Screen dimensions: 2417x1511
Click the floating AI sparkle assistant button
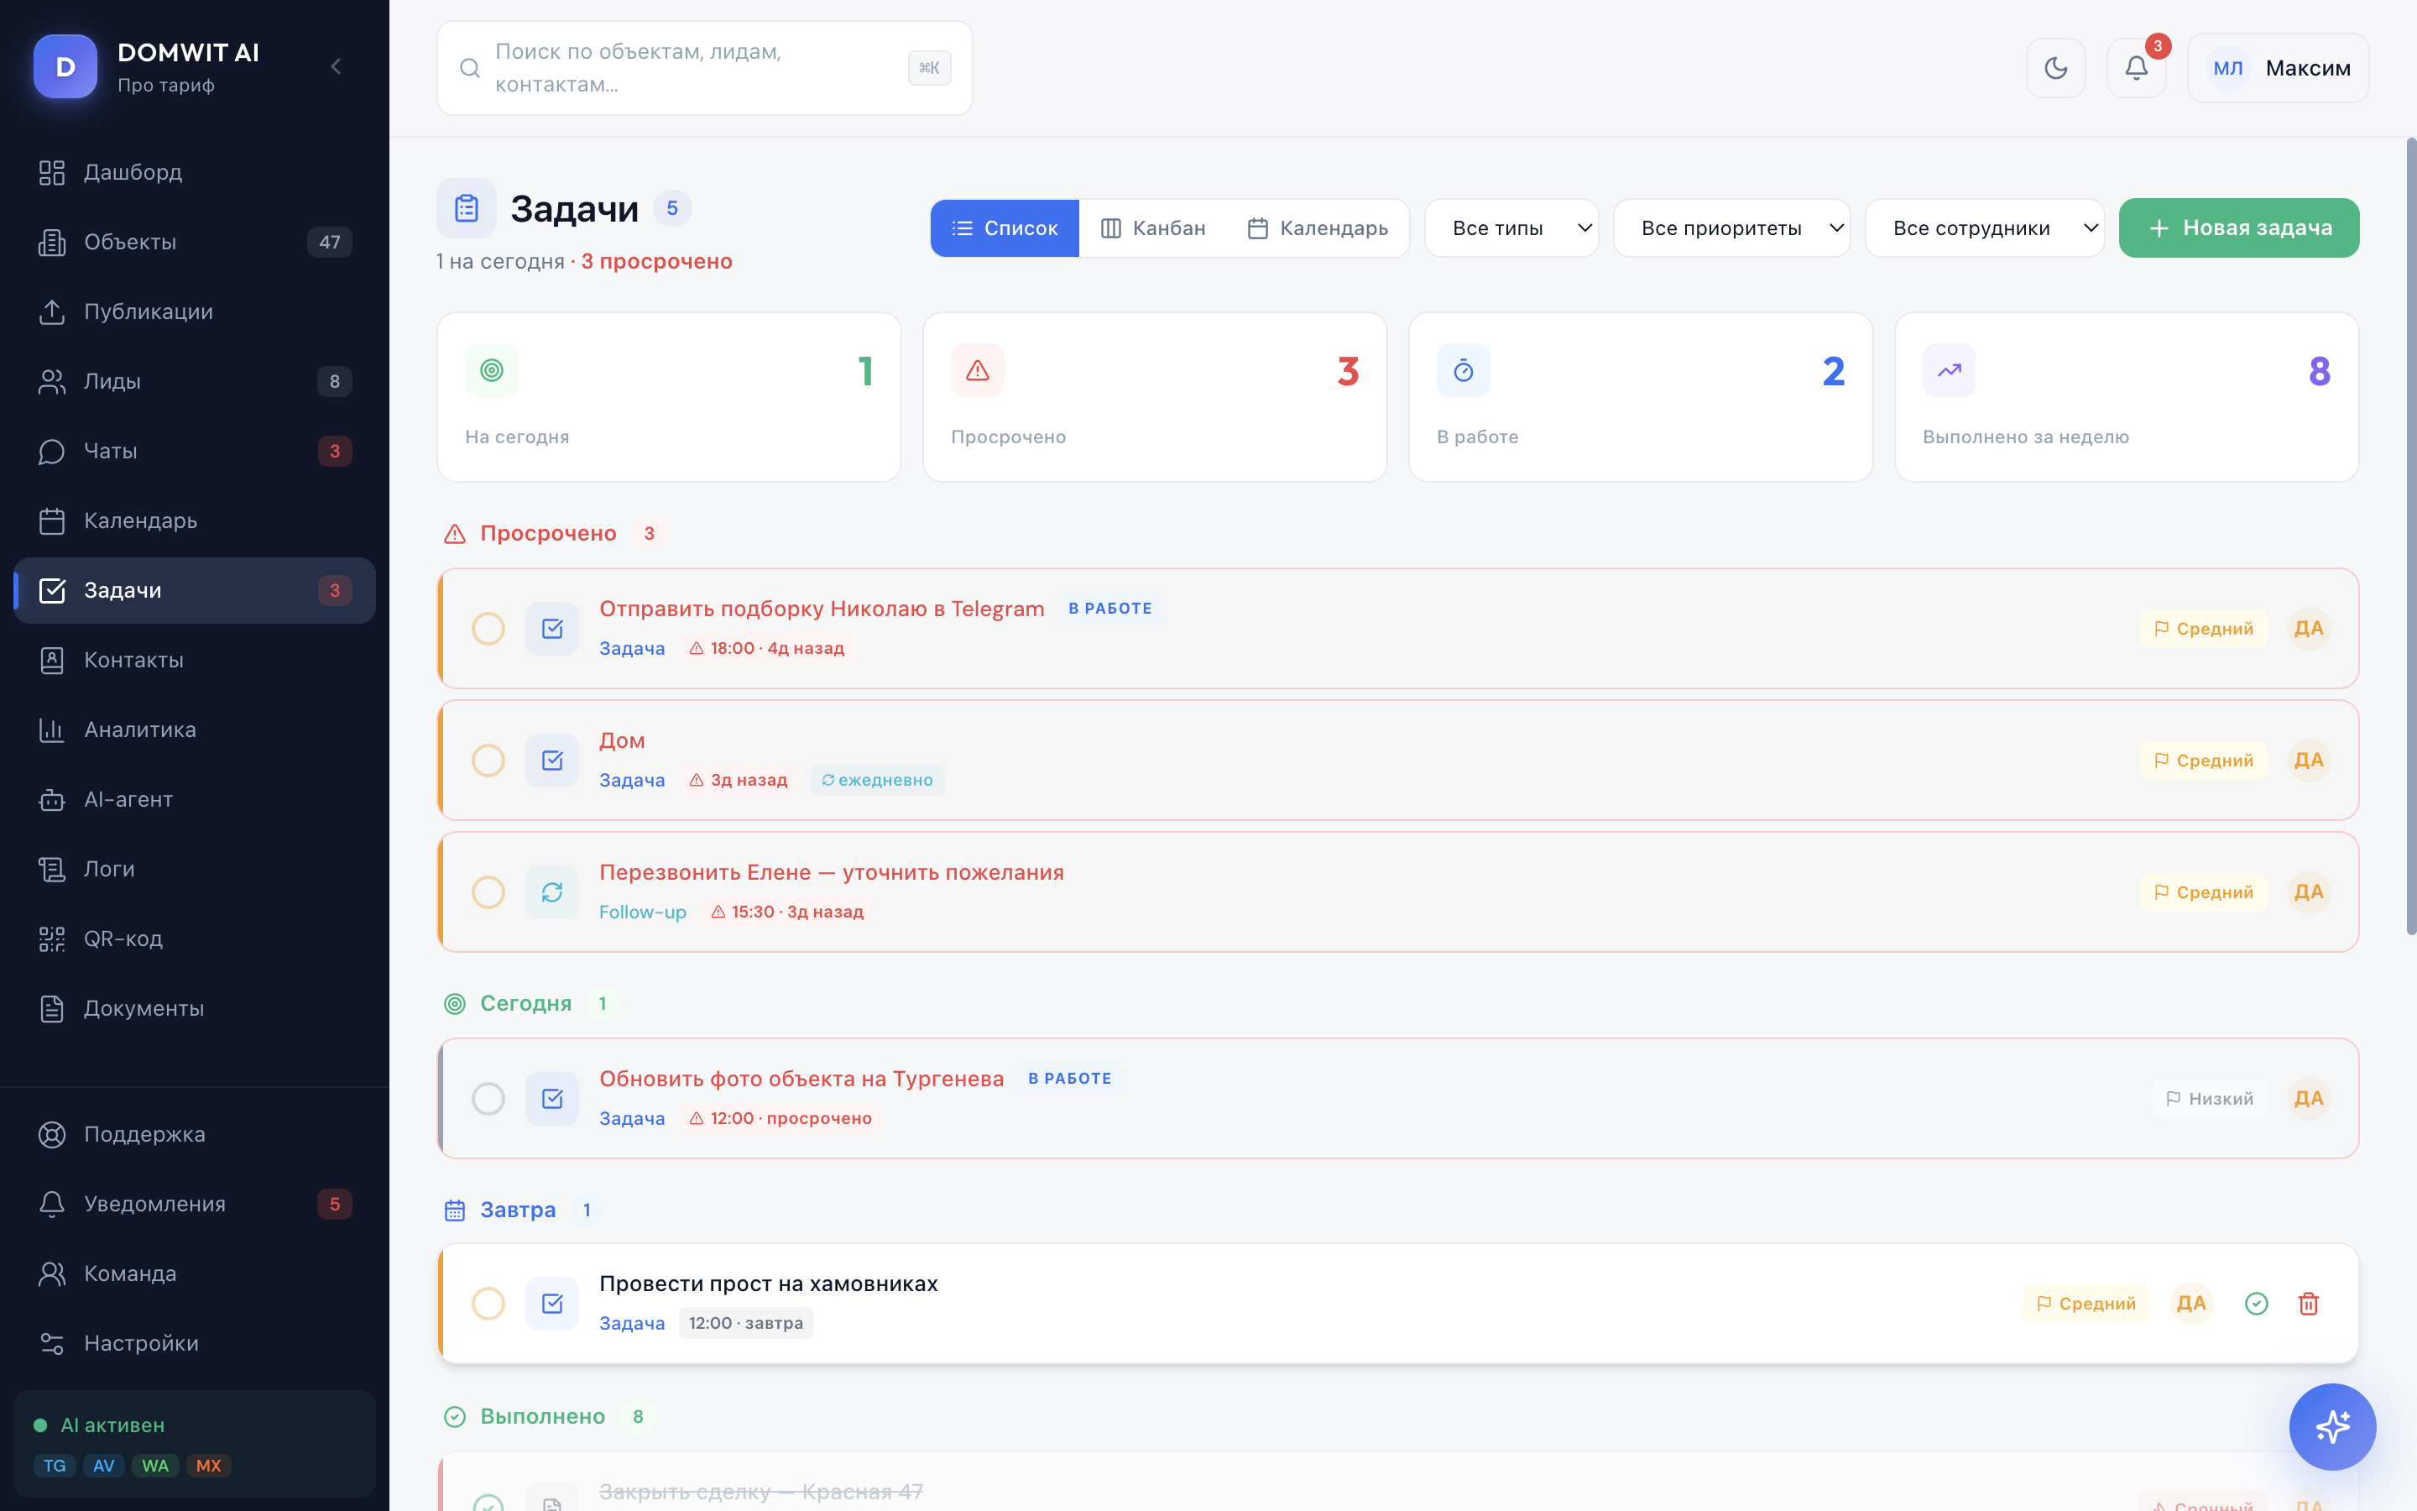2331,1425
